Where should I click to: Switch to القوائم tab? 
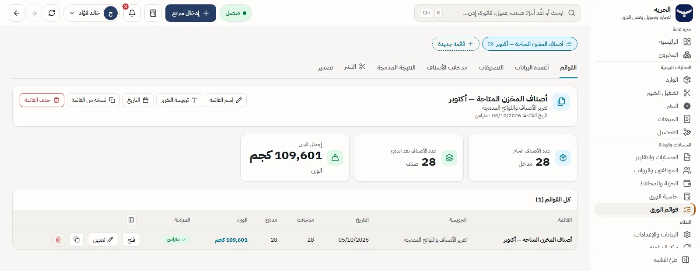tap(568, 68)
